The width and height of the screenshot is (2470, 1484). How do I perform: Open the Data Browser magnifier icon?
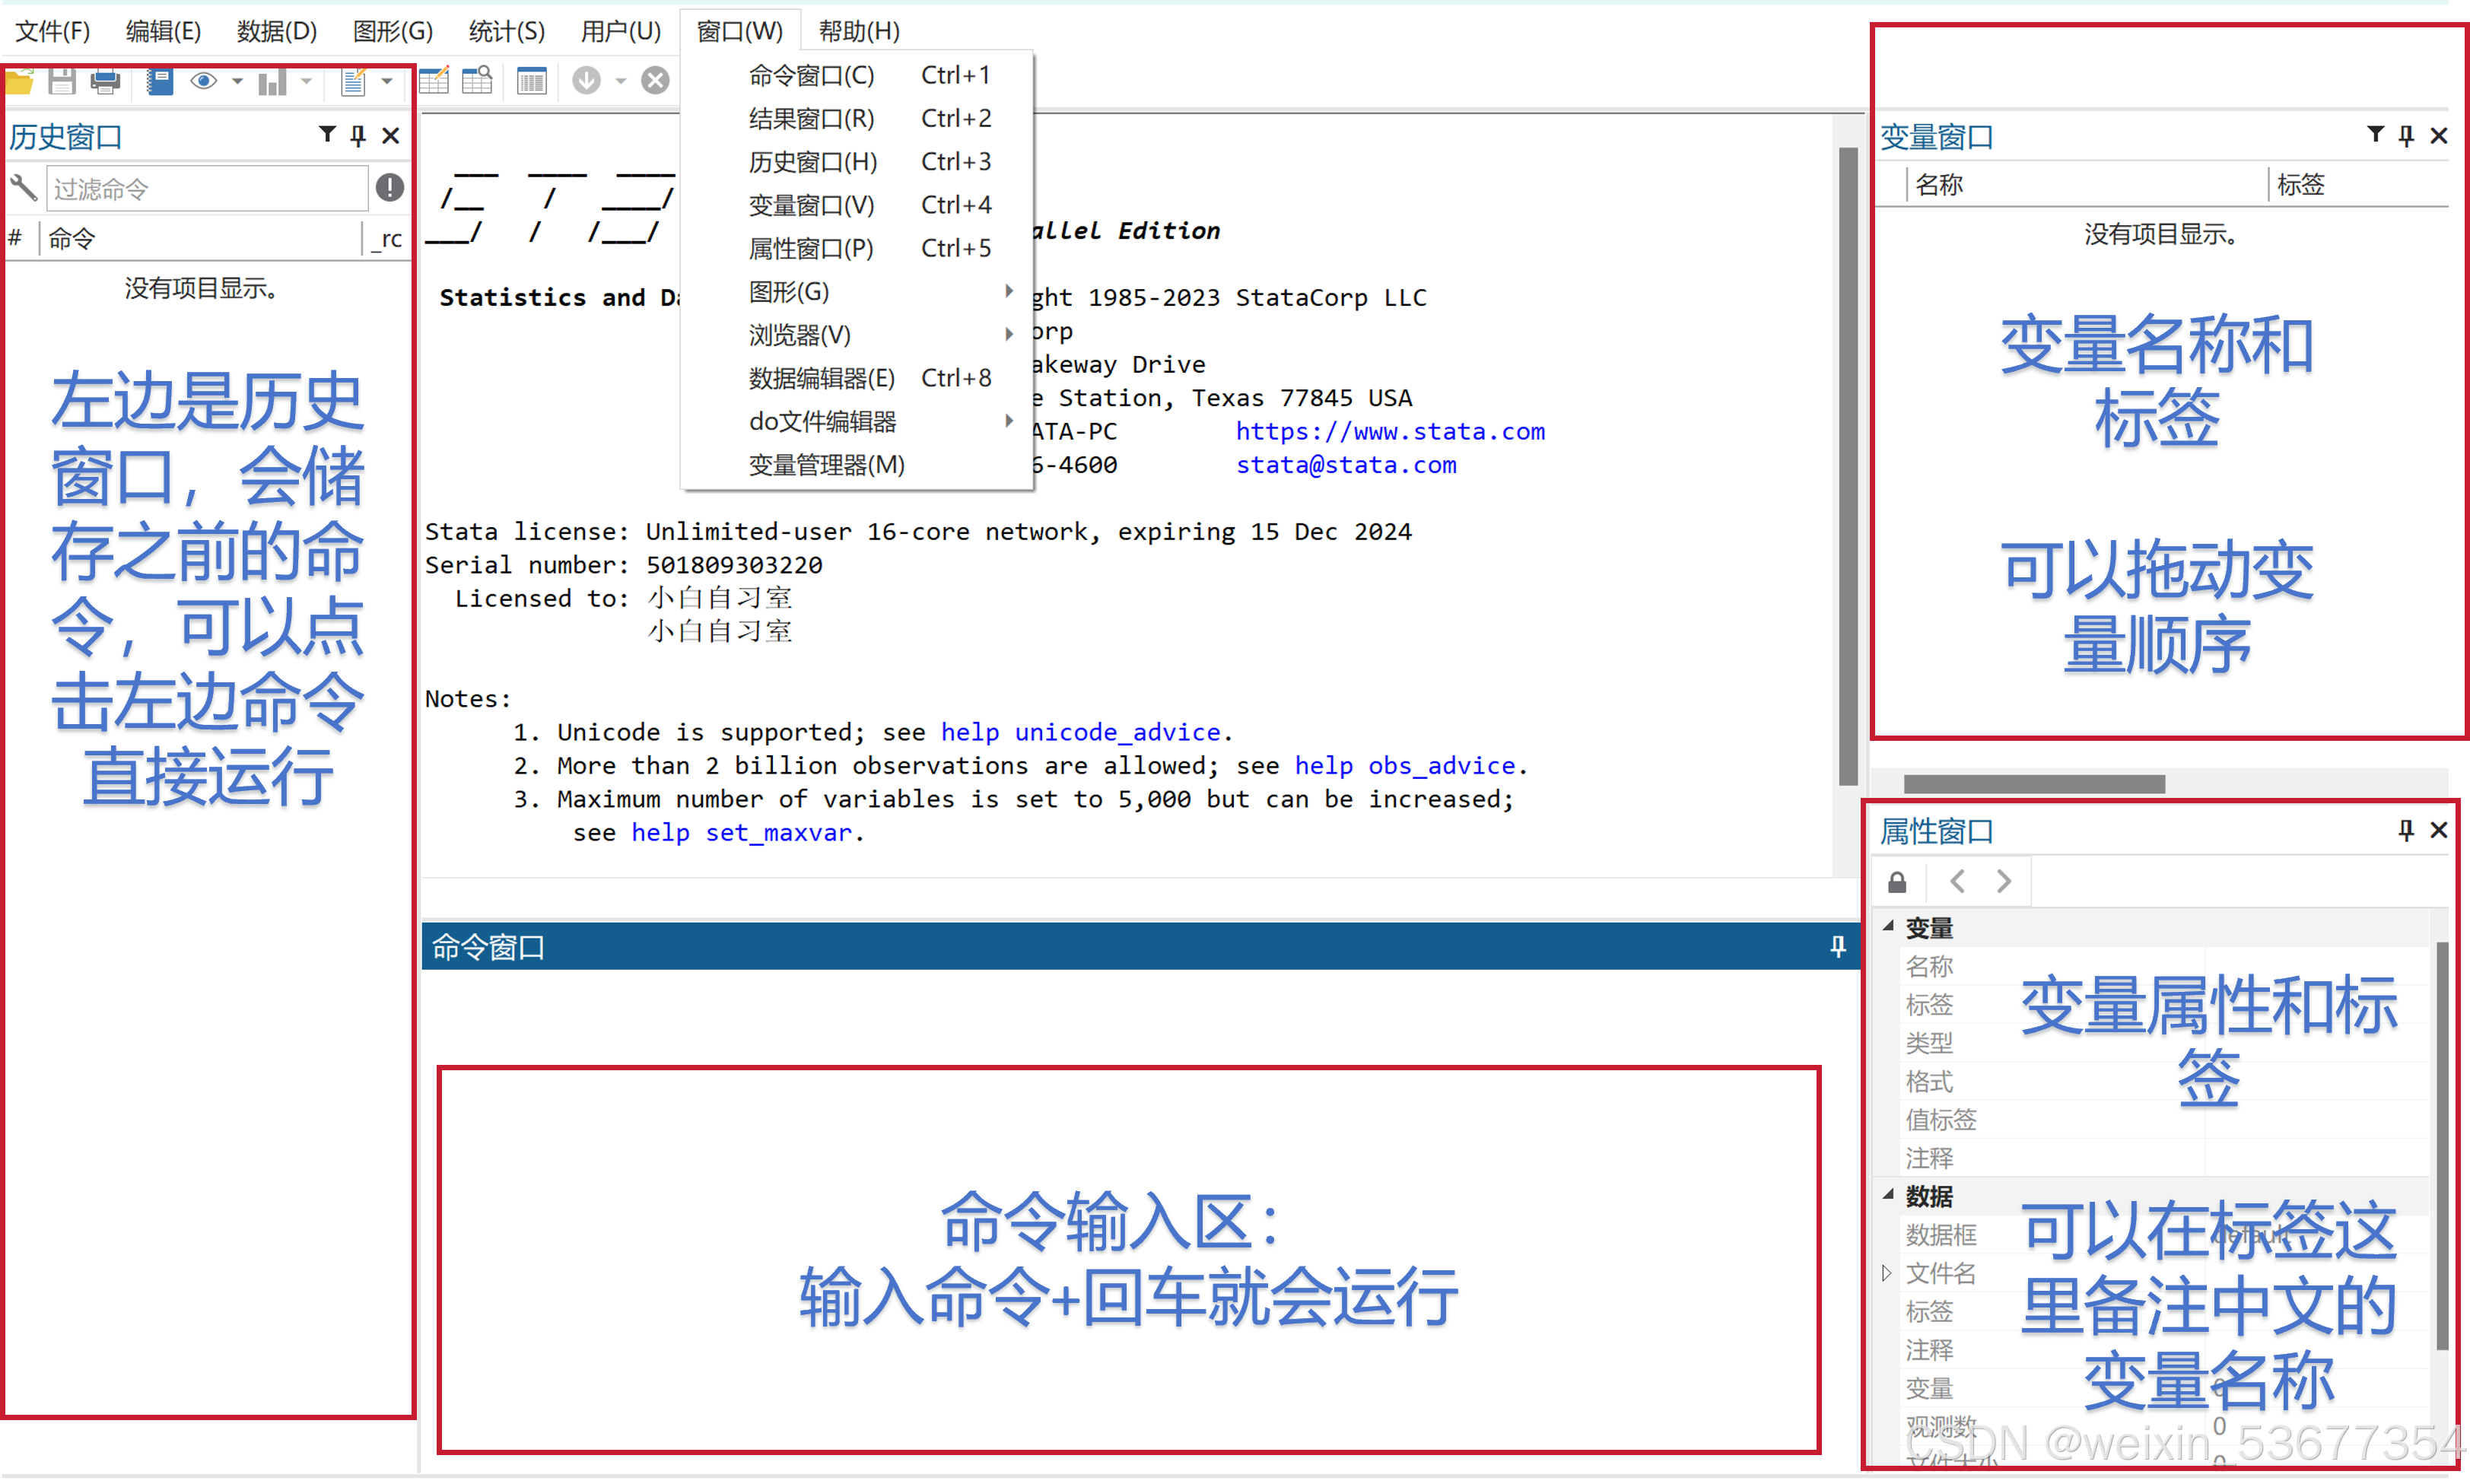tap(477, 81)
